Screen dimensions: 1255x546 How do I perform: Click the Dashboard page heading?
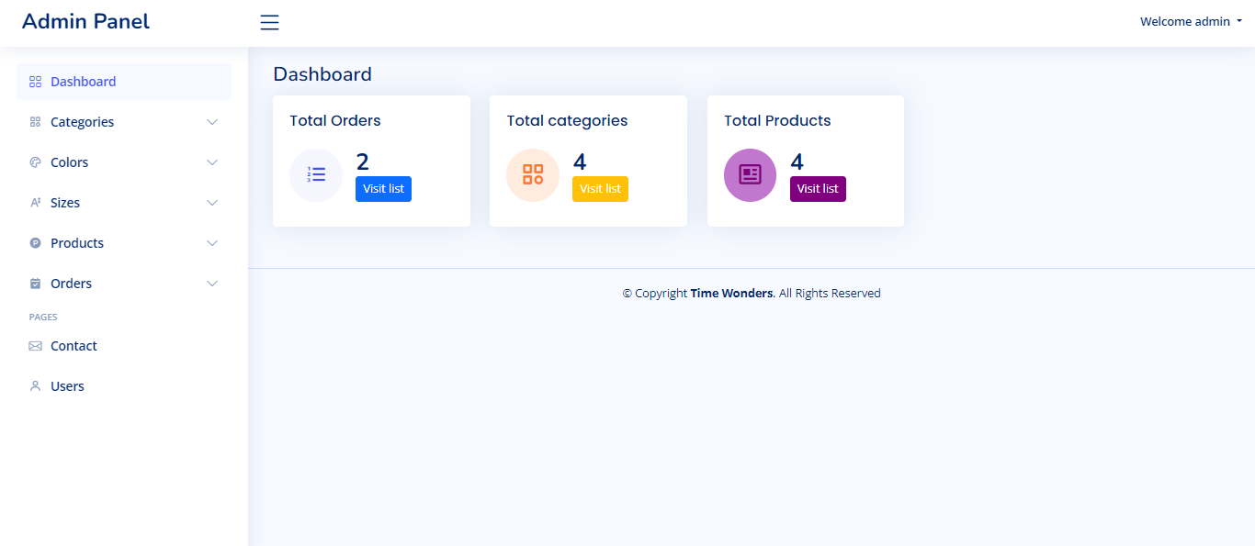322,74
